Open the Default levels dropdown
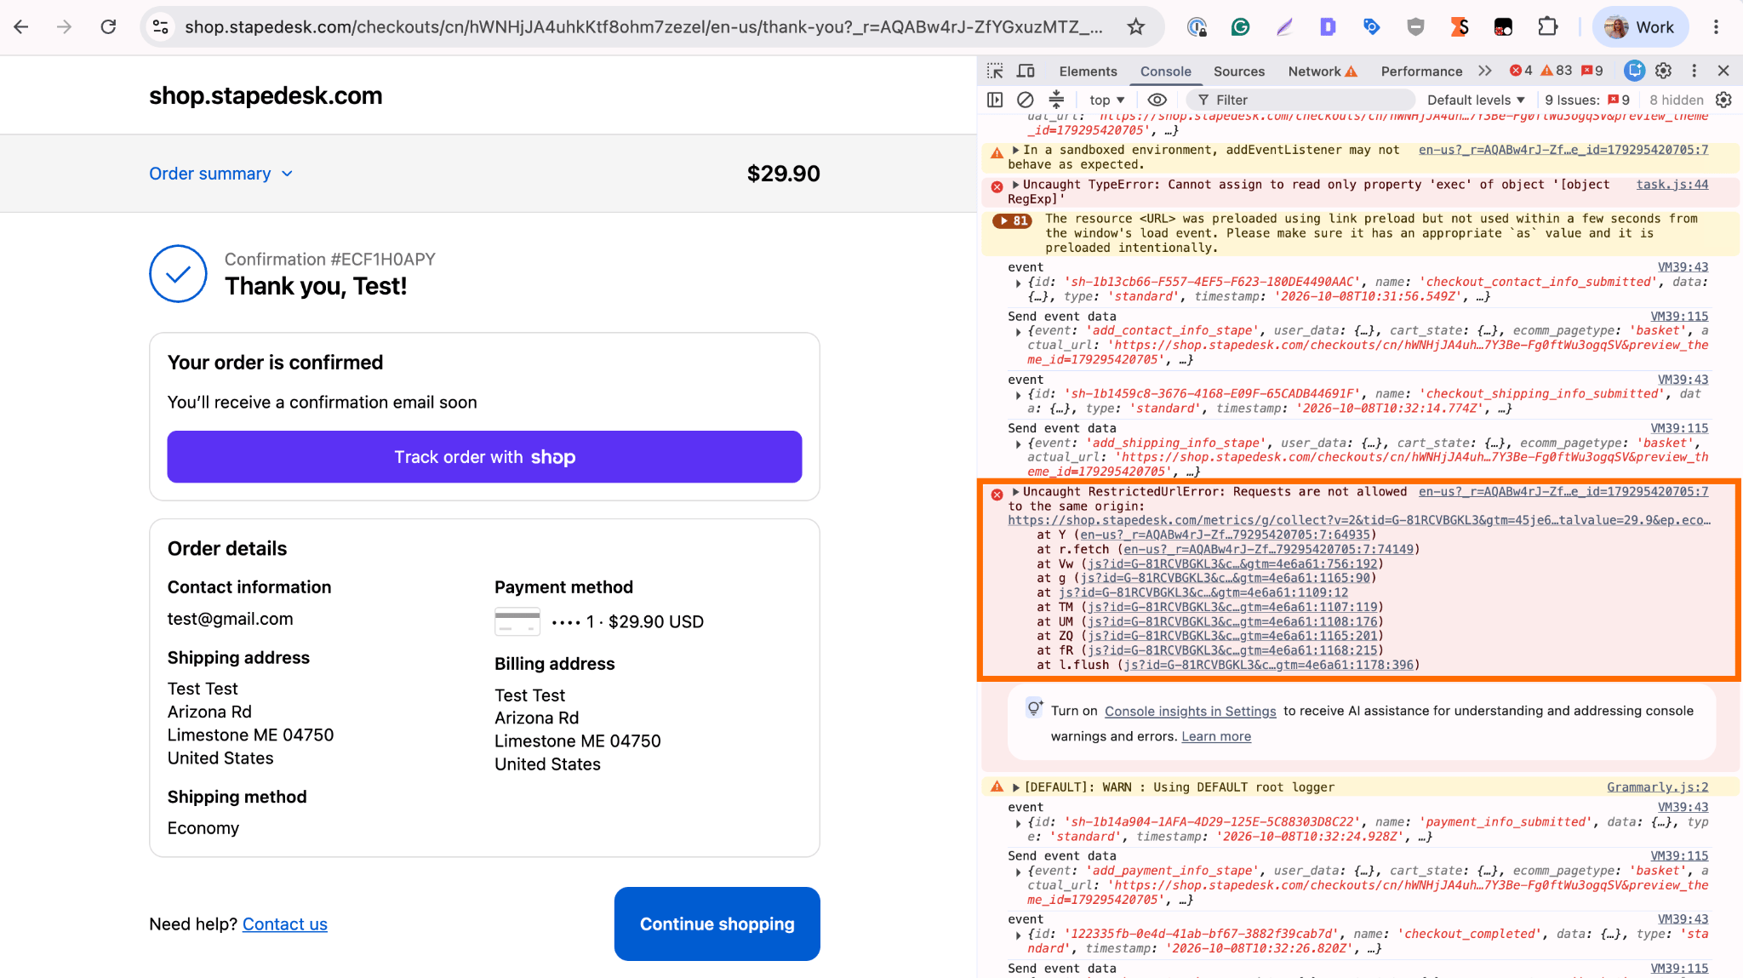This screenshot has height=978, width=1743. pos(1475,100)
